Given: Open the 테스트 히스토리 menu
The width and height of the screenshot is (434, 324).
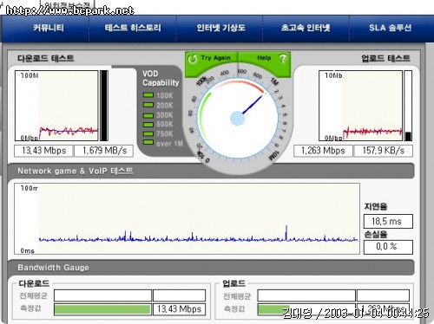Looking at the screenshot, I should coord(133,28).
